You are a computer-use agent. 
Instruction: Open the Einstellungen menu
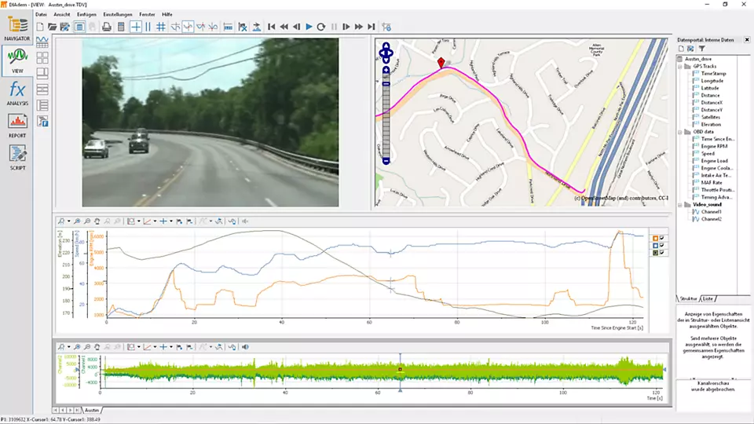click(x=117, y=14)
